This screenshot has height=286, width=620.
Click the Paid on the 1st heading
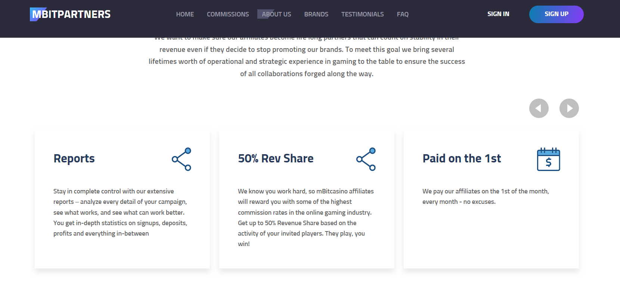coord(462,158)
